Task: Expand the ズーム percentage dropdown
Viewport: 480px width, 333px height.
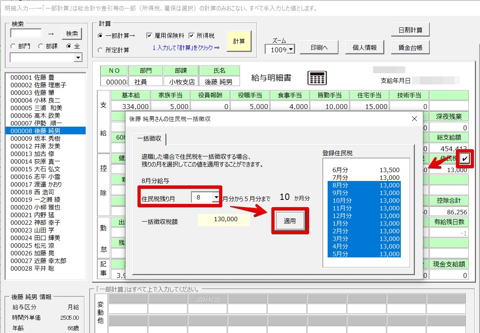Action: pos(291,50)
